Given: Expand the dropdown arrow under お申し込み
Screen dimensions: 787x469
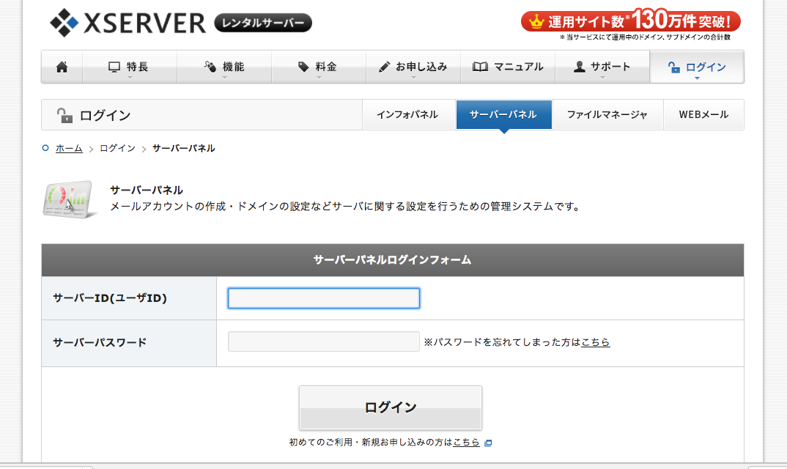Looking at the screenshot, I should point(413,78).
